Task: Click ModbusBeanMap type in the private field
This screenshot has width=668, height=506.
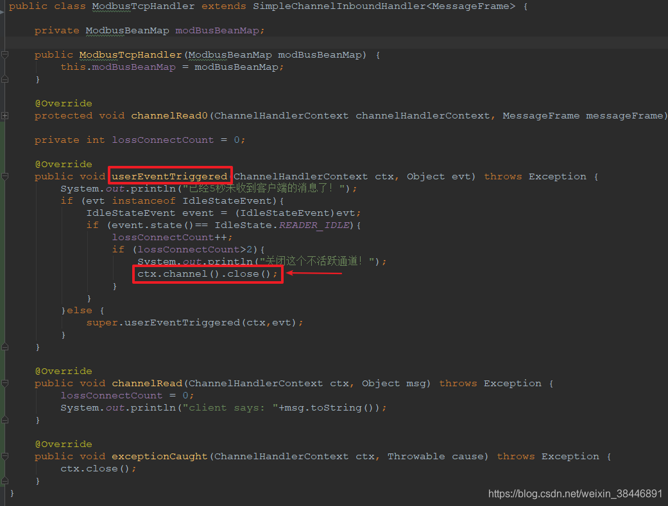Action: click(128, 31)
